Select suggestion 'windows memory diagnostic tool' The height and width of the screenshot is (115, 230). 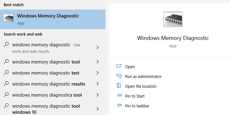(53, 62)
